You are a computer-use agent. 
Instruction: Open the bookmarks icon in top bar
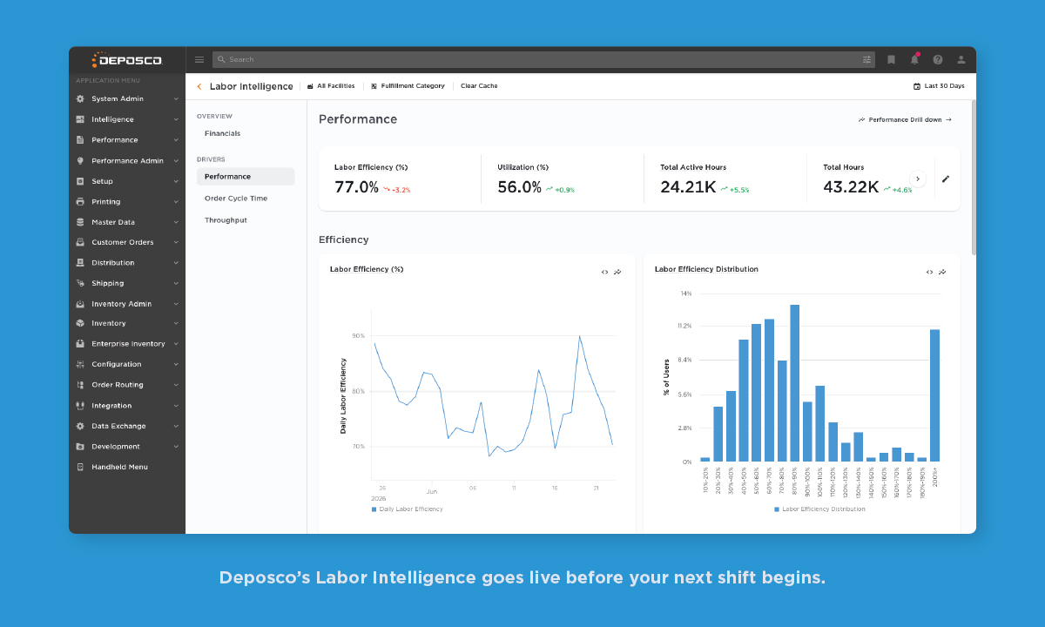coord(891,60)
